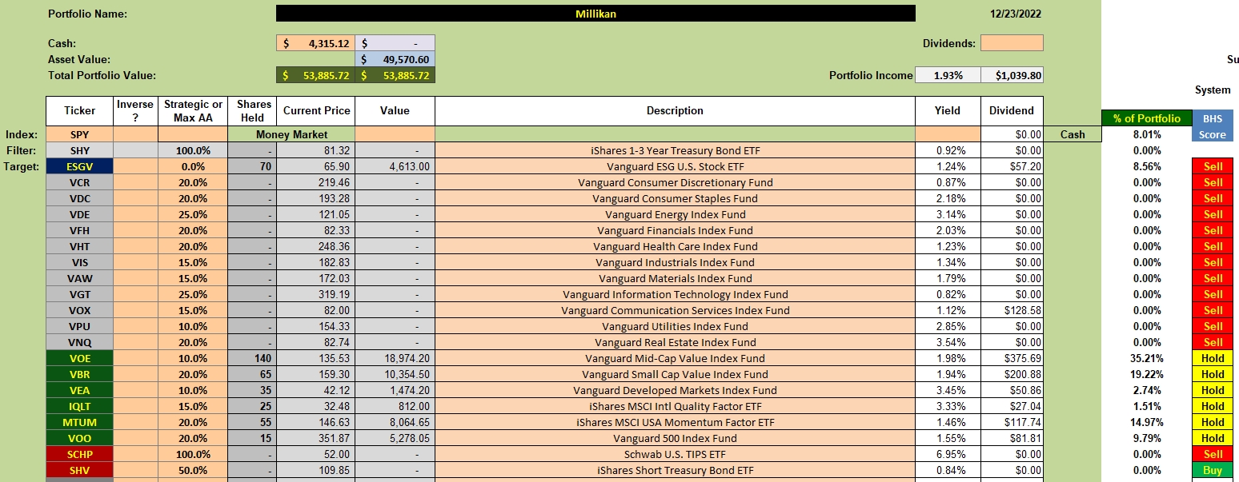Click the Dividend column header

click(1012, 111)
